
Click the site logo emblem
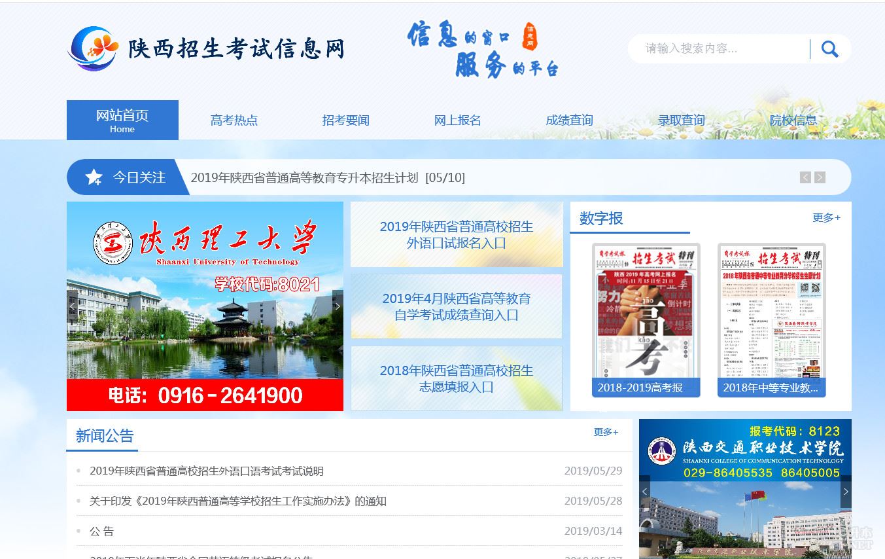[94, 48]
